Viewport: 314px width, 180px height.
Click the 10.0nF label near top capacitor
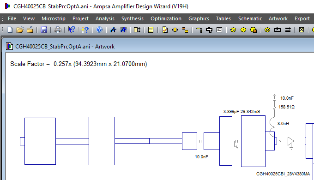[x=287, y=98]
